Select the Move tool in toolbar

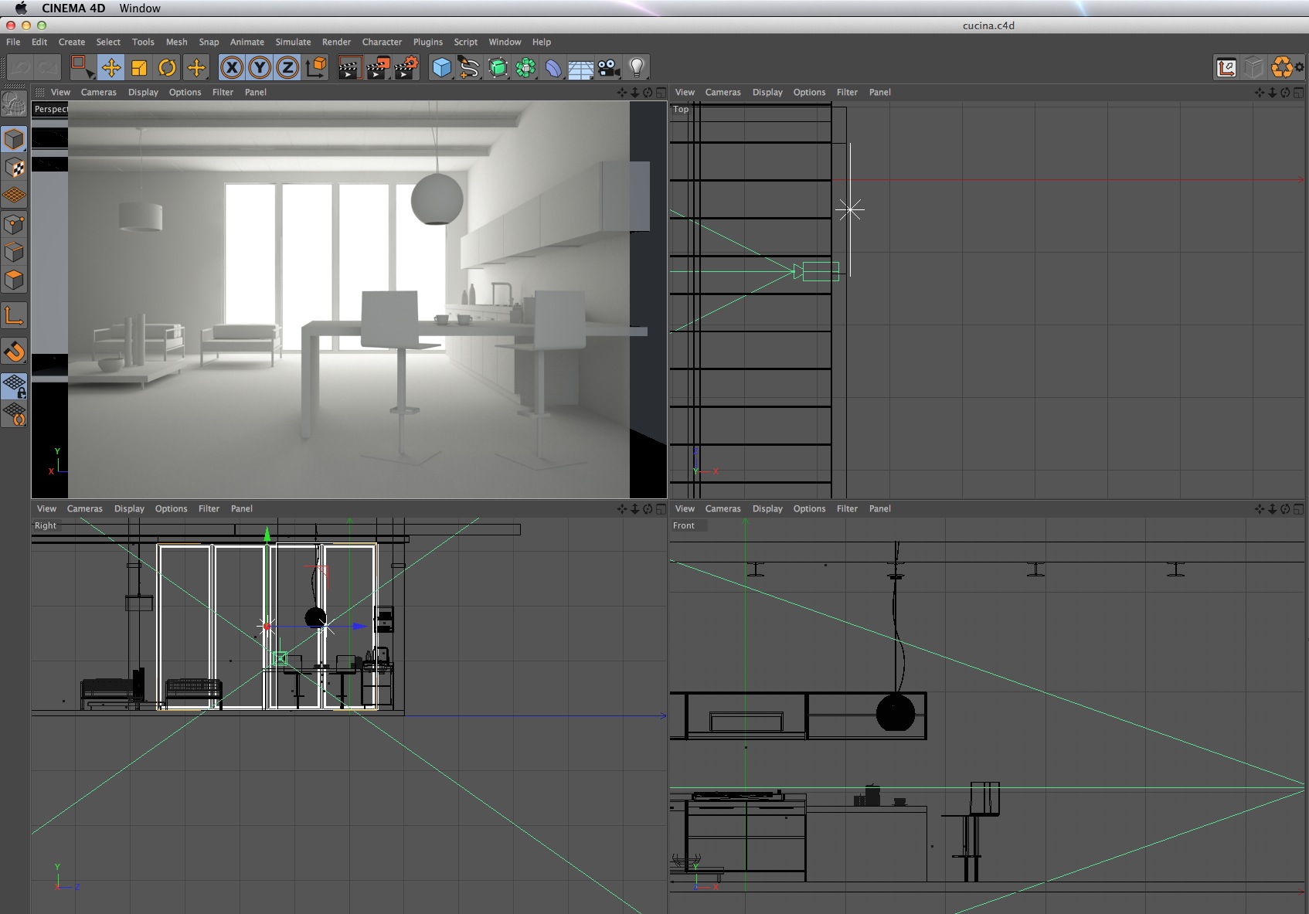(111, 68)
